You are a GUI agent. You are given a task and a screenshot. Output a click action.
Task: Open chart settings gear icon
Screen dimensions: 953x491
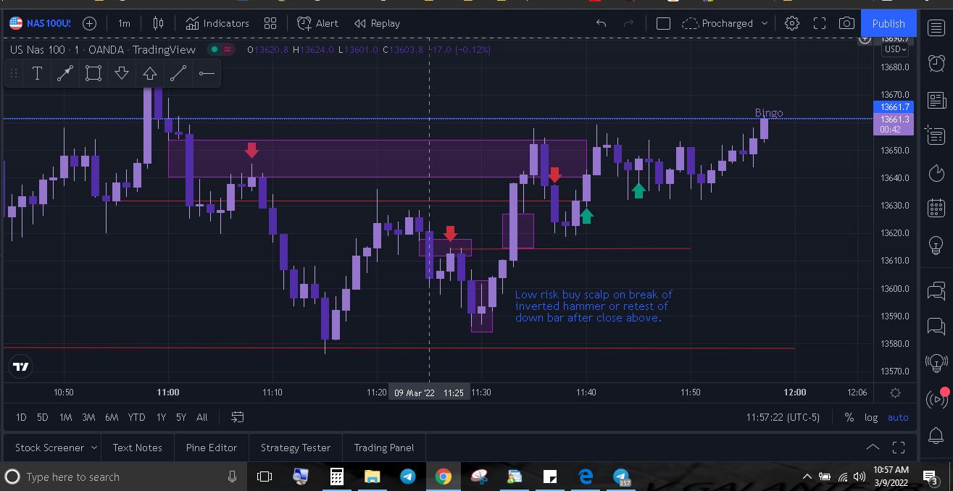792,23
